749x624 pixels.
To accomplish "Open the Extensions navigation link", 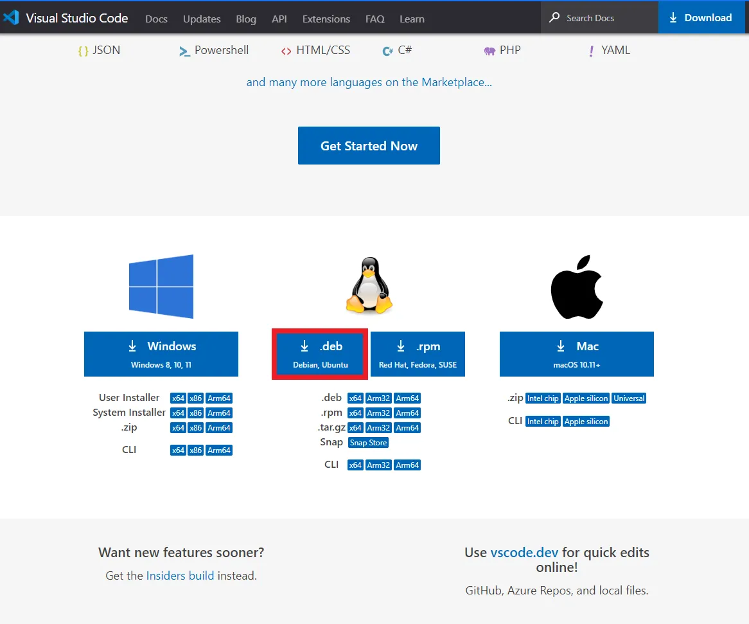I will [x=326, y=19].
